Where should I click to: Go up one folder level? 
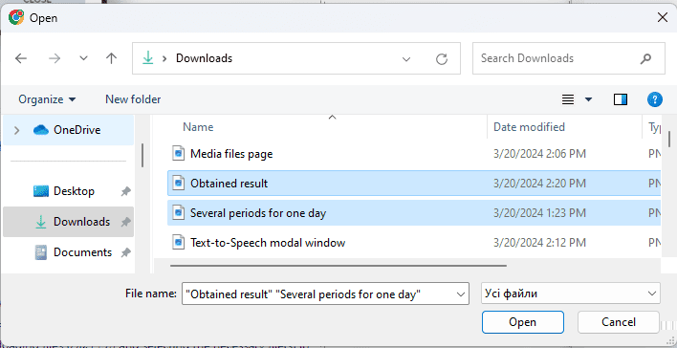111,58
